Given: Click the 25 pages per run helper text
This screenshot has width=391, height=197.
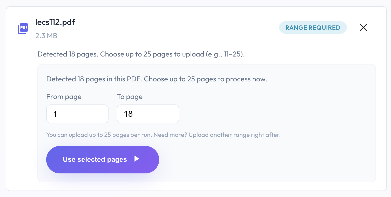Looking at the screenshot, I should pyautogui.click(x=163, y=135).
